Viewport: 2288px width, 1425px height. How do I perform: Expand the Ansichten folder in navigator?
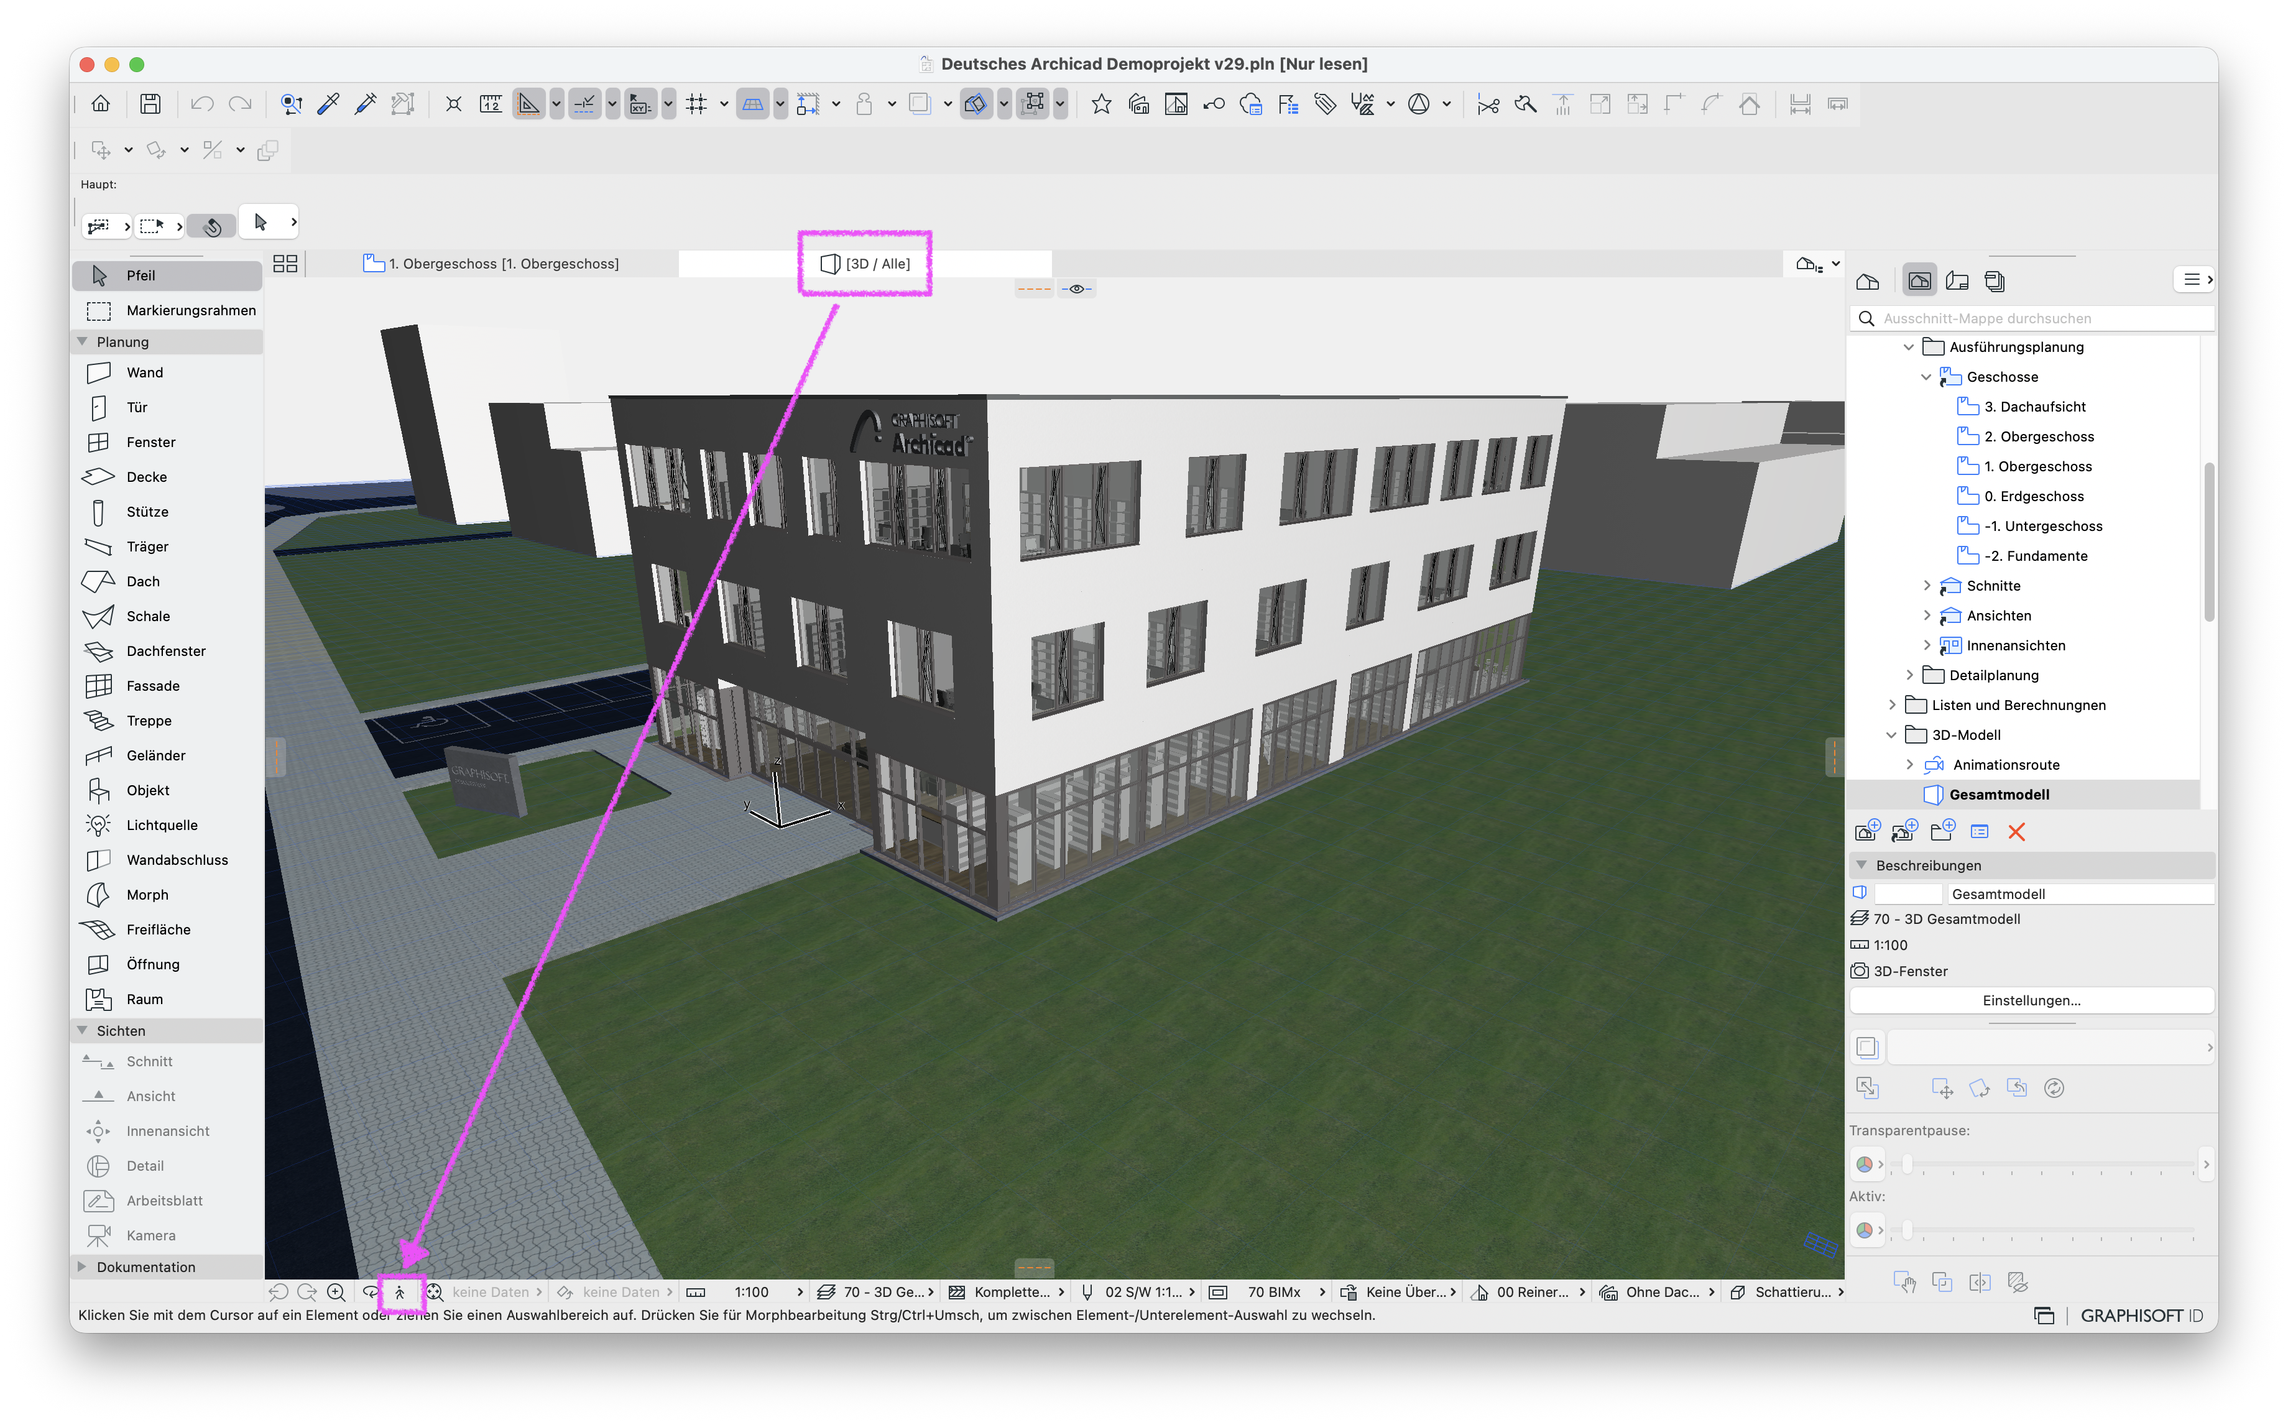click(1927, 616)
